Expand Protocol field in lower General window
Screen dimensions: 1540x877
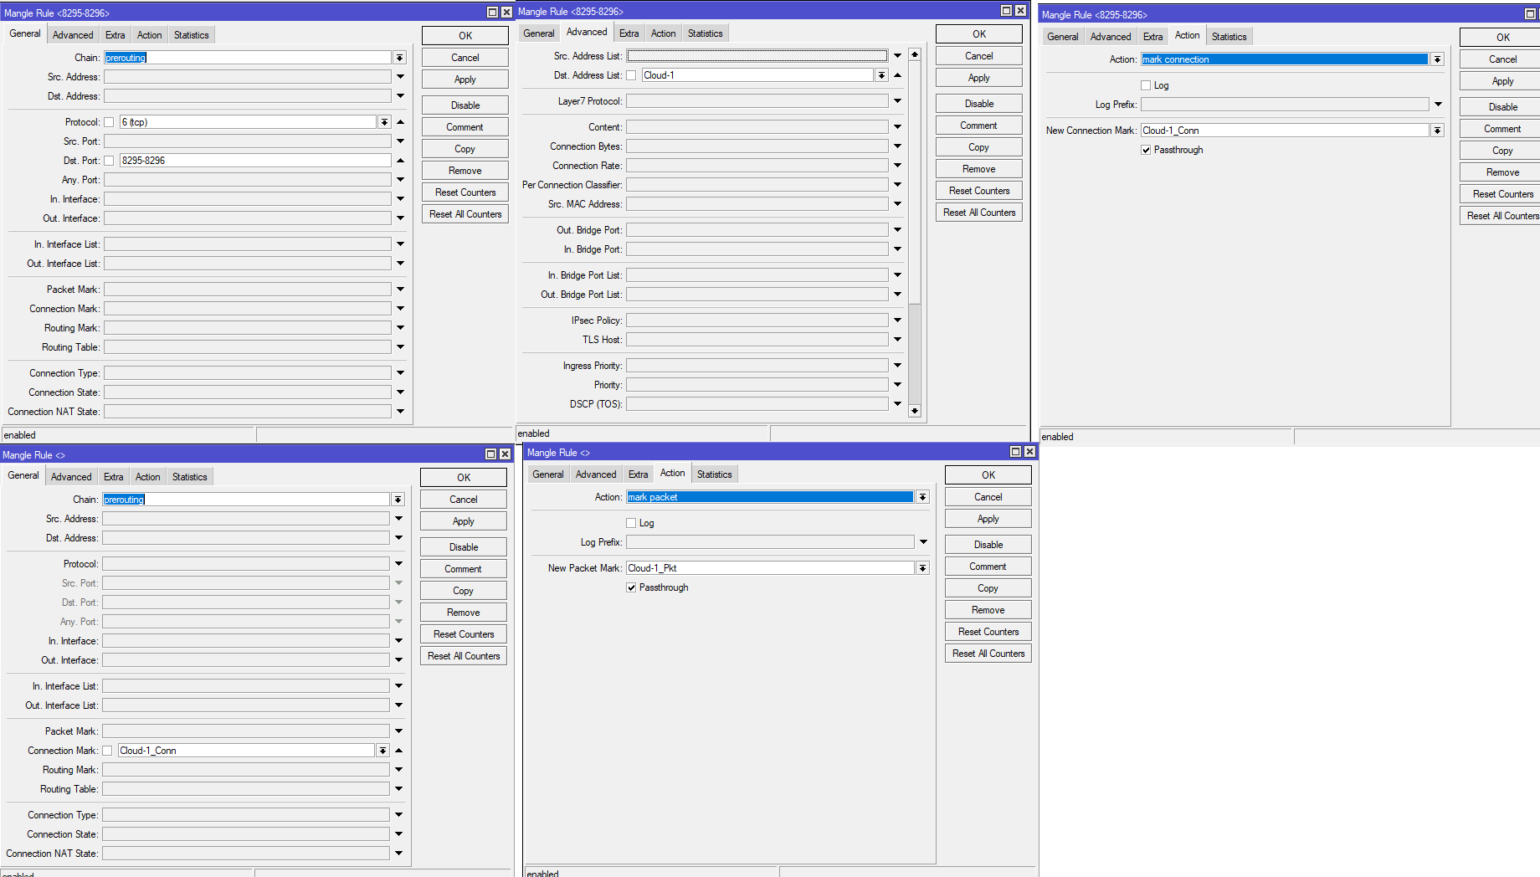[398, 564]
